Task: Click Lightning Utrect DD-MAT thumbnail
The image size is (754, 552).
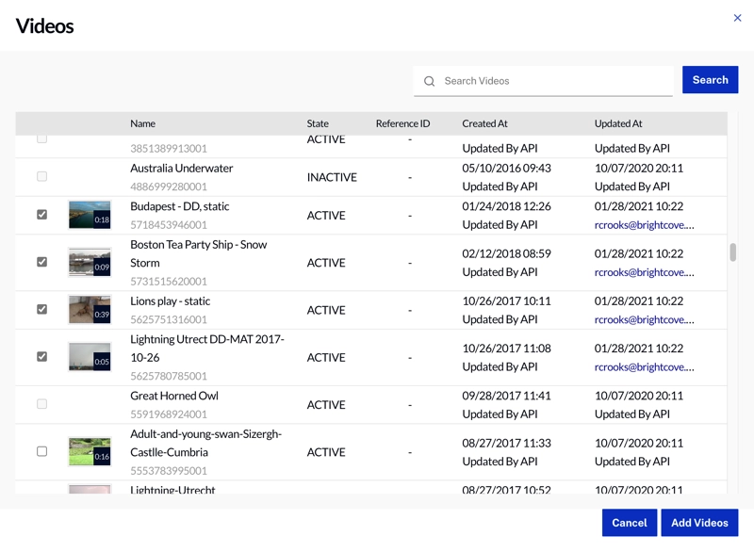Action: click(90, 357)
